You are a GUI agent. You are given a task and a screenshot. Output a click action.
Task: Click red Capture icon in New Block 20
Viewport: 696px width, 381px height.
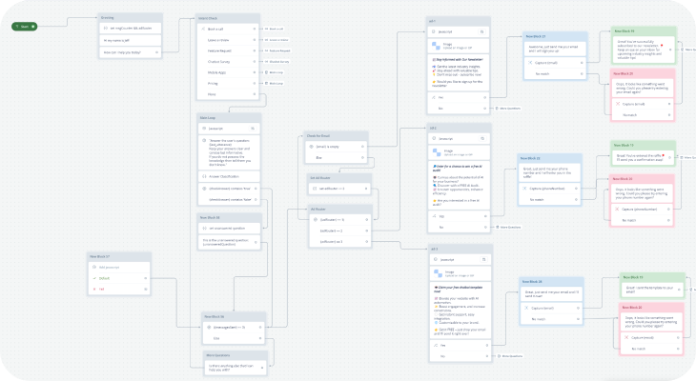pyautogui.click(x=618, y=104)
